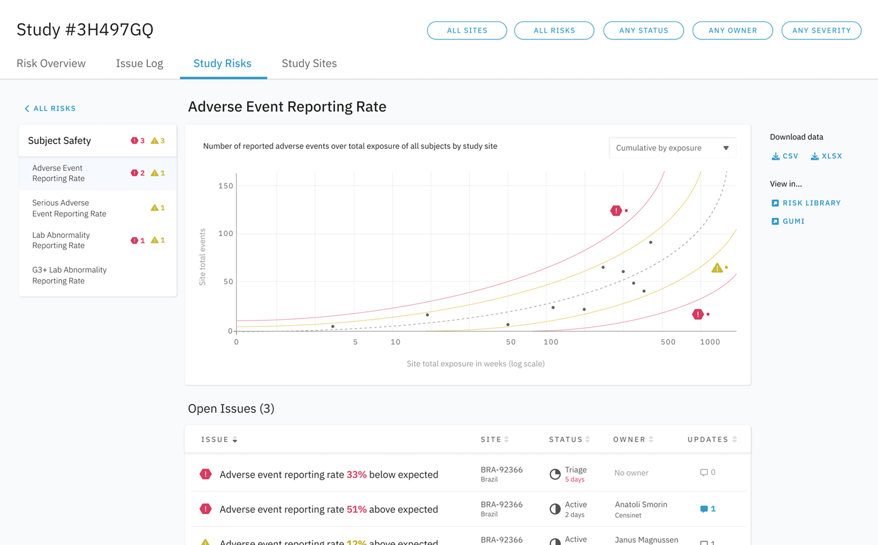The image size is (878, 545).
Task: Open the Cumulative by exposure dropdown
Action: pos(672,148)
